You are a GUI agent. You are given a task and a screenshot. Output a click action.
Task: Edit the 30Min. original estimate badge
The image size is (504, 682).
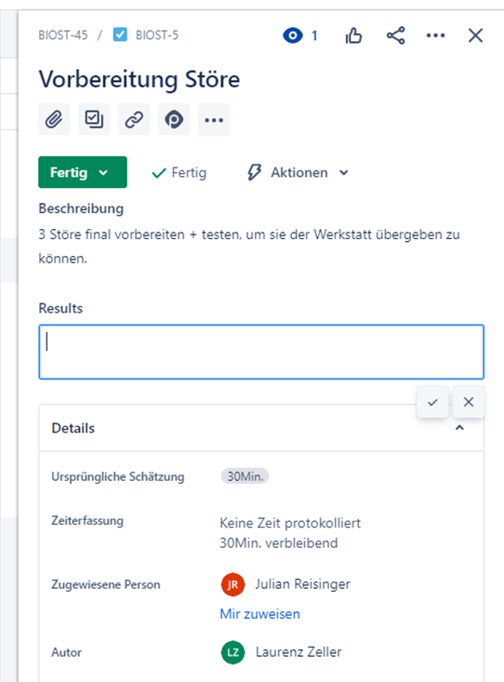coord(245,476)
